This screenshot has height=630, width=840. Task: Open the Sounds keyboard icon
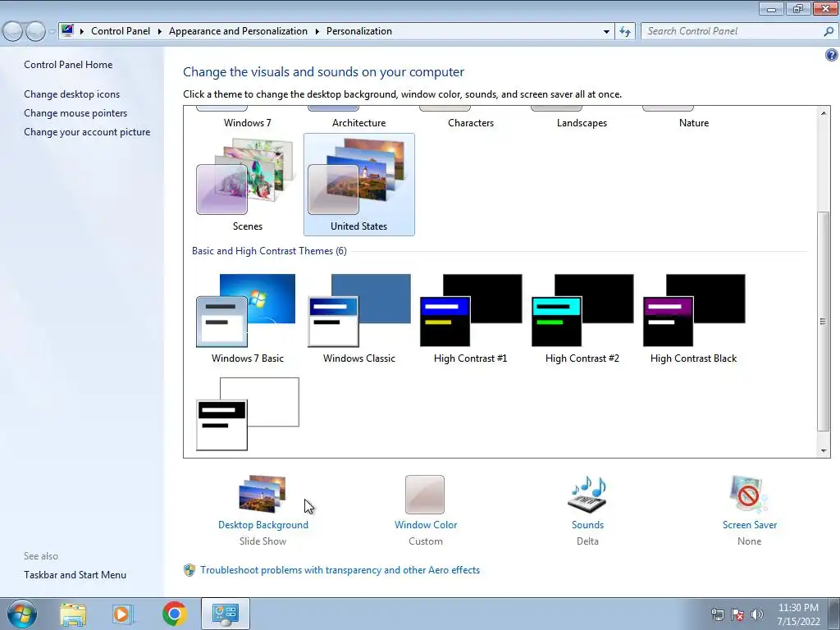[x=587, y=495]
